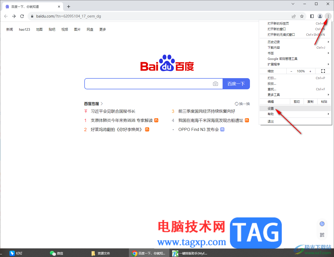Go forward to the next page
This screenshot has width=334, height=257.
coord(14,16)
